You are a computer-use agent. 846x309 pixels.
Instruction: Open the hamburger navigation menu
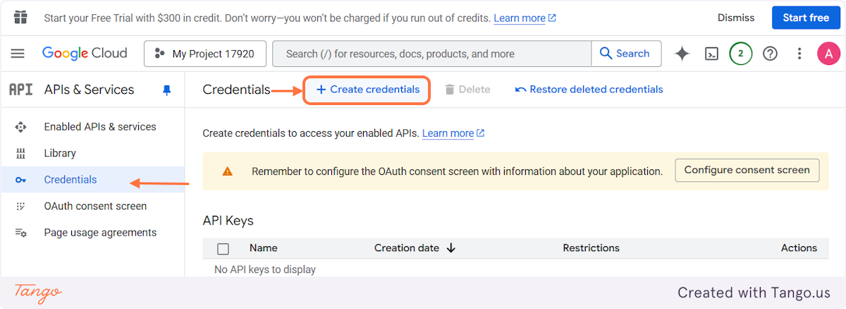pos(18,54)
